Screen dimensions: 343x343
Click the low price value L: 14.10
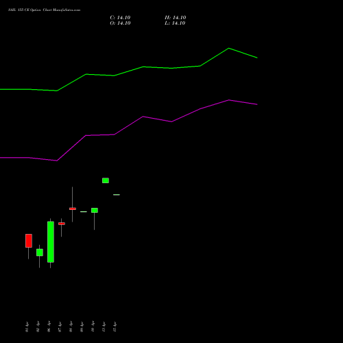[175, 23]
